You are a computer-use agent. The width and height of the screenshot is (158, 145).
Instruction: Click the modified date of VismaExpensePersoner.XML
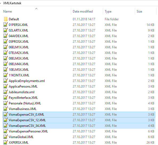pyautogui.click(x=84, y=131)
